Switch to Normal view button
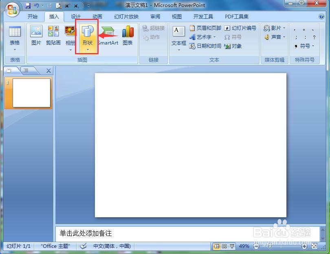The height and width of the screenshot is (254, 330). click(217, 246)
